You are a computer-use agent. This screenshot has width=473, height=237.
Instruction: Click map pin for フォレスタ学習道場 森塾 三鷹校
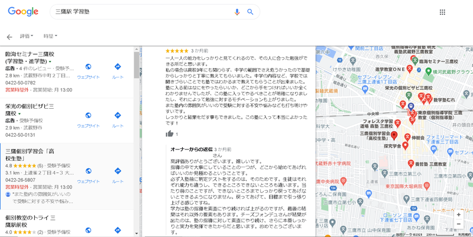[397, 123]
